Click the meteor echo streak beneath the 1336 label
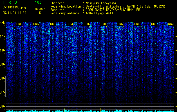The image size is (177, 112). 100,89
